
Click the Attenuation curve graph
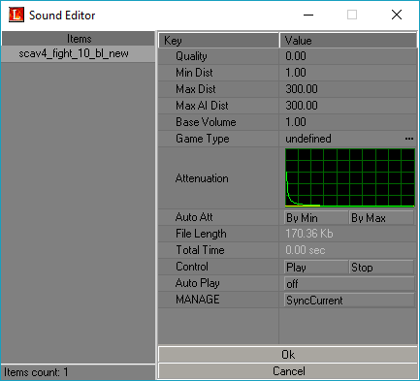(x=350, y=177)
